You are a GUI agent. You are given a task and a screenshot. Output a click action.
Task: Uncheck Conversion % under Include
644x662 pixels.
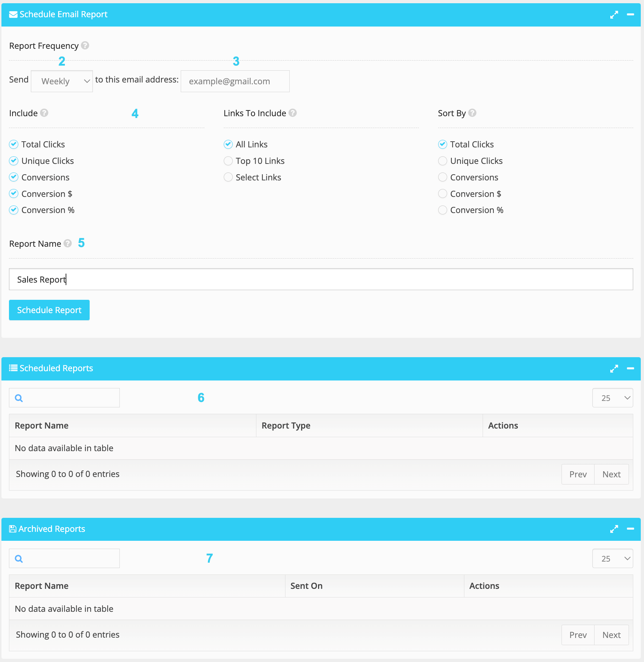click(14, 210)
